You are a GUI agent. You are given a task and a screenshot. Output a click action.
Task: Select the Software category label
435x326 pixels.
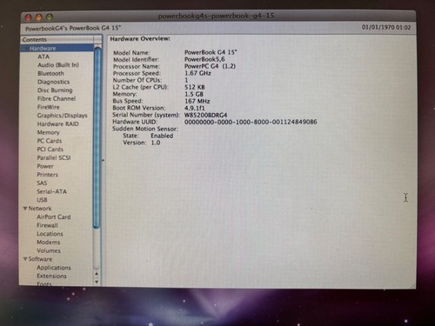coord(40,259)
